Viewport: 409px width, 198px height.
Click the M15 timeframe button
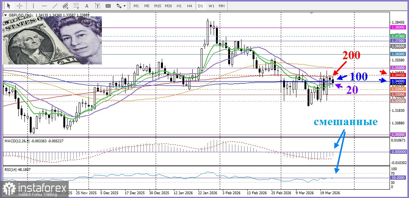click(x=157, y=6)
